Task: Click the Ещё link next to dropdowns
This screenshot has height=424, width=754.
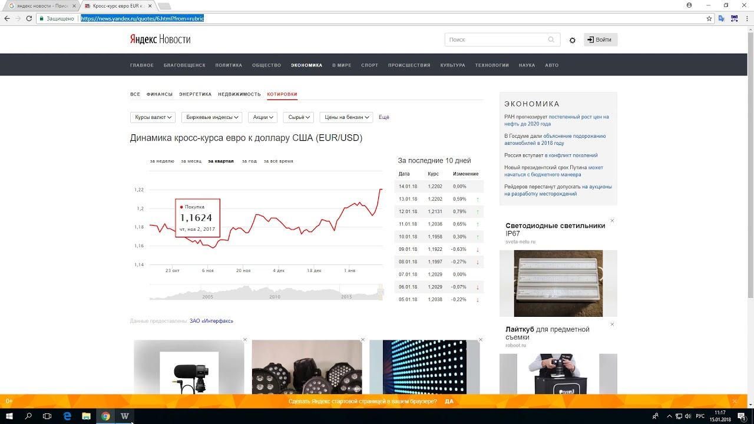Action: [384, 117]
